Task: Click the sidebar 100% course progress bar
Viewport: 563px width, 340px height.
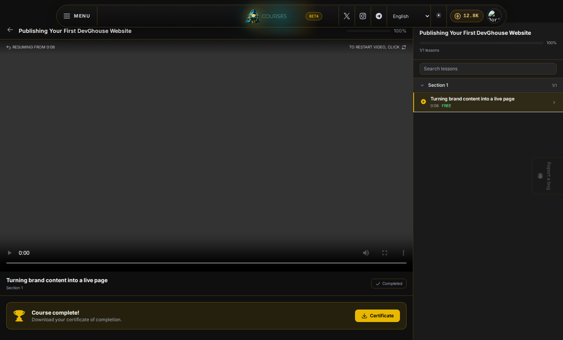Action: [x=481, y=43]
